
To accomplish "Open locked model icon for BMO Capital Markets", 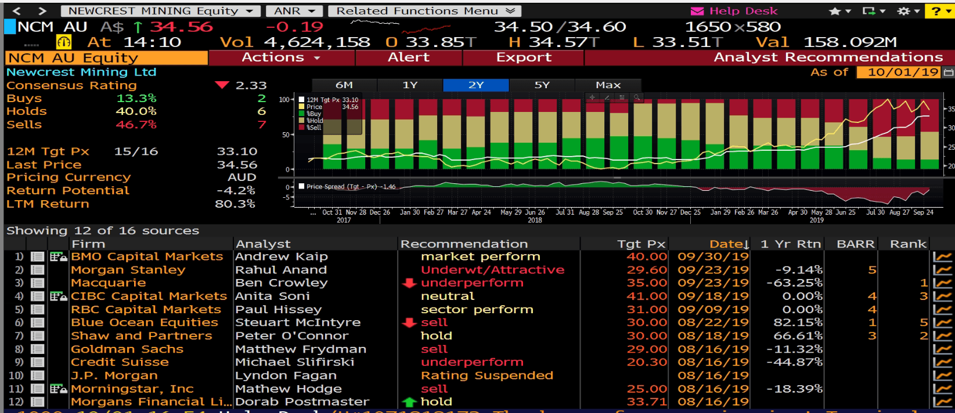I will [x=59, y=256].
